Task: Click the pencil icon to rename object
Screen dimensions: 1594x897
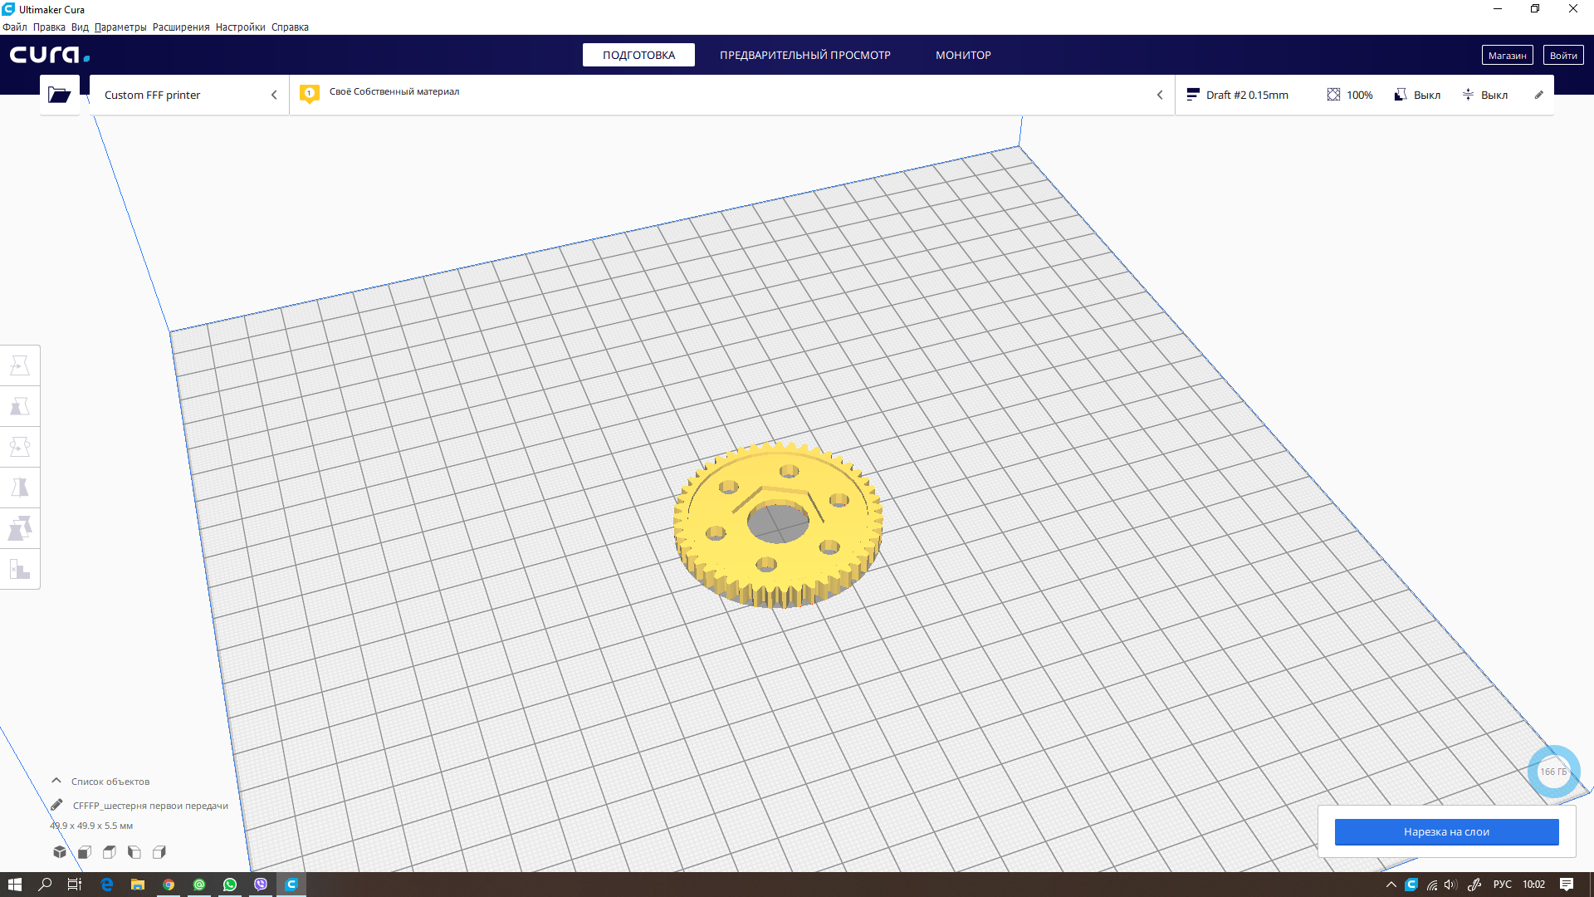Action: click(x=56, y=805)
